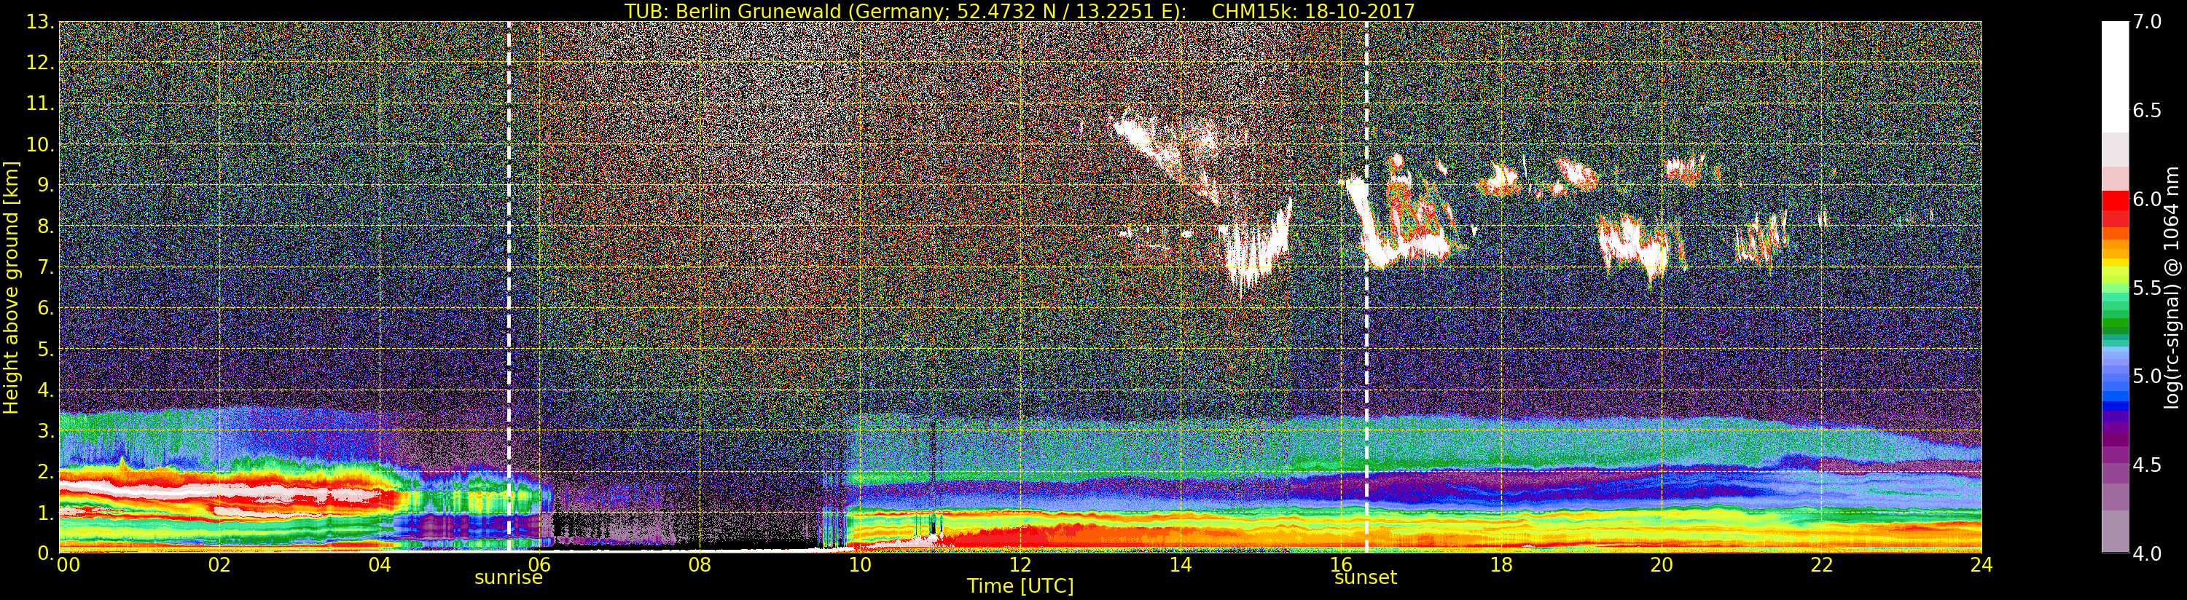Click the Height above ground [km] axis label
The width and height of the screenshot is (2187, 600).
[x=11, y=287]
